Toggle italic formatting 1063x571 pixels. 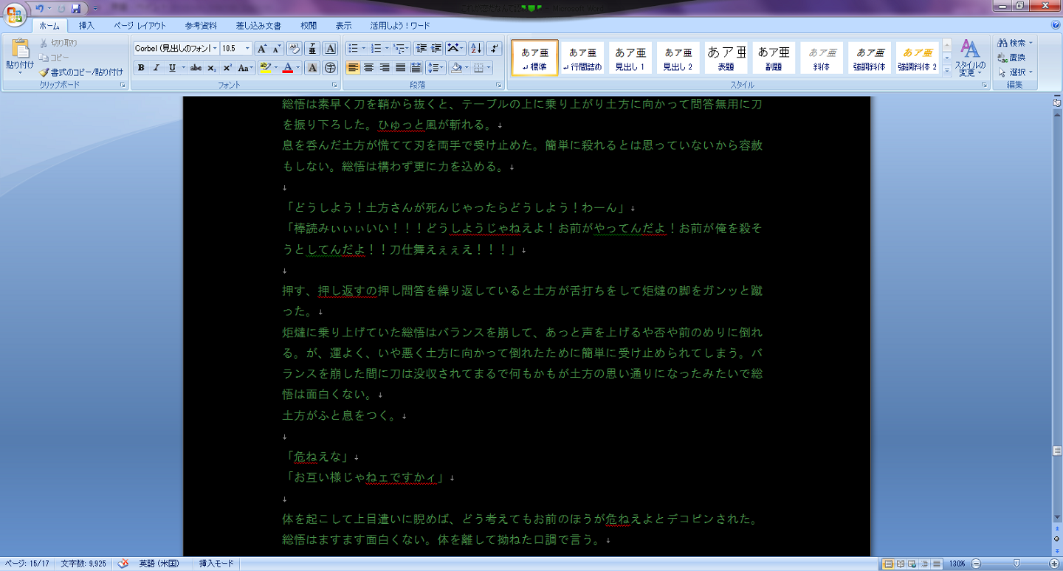(156, 68)
